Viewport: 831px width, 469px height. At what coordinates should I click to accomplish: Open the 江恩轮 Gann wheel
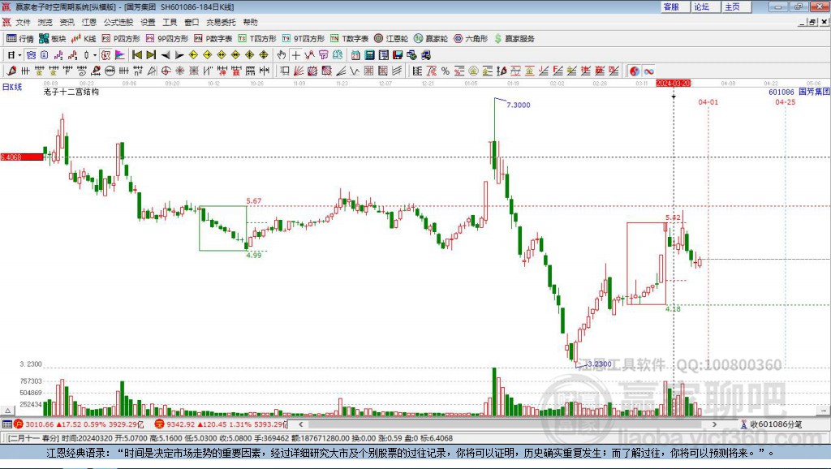(x=391, y=39)
